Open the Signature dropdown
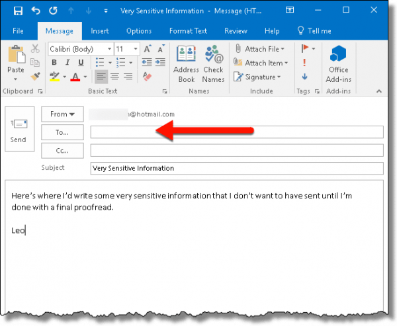 [279, 77]
